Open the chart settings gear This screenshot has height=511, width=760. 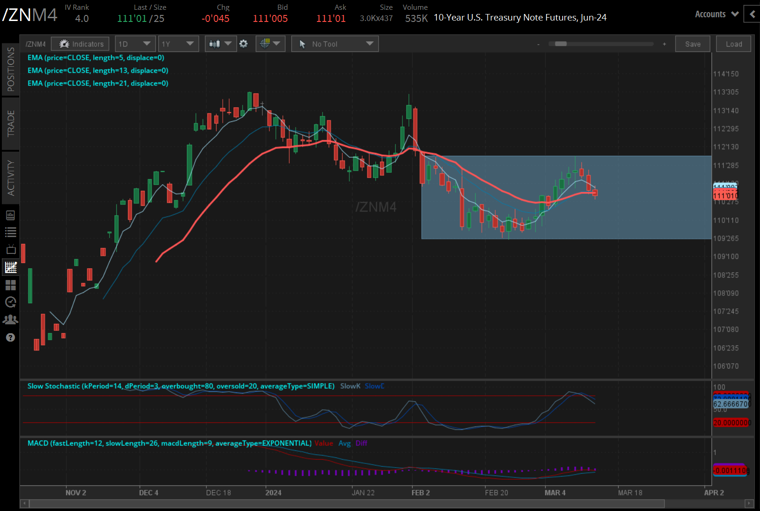tap(243, 44)
